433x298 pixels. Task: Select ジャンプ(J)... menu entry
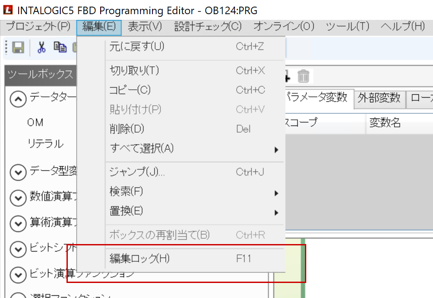coord(137,172)
